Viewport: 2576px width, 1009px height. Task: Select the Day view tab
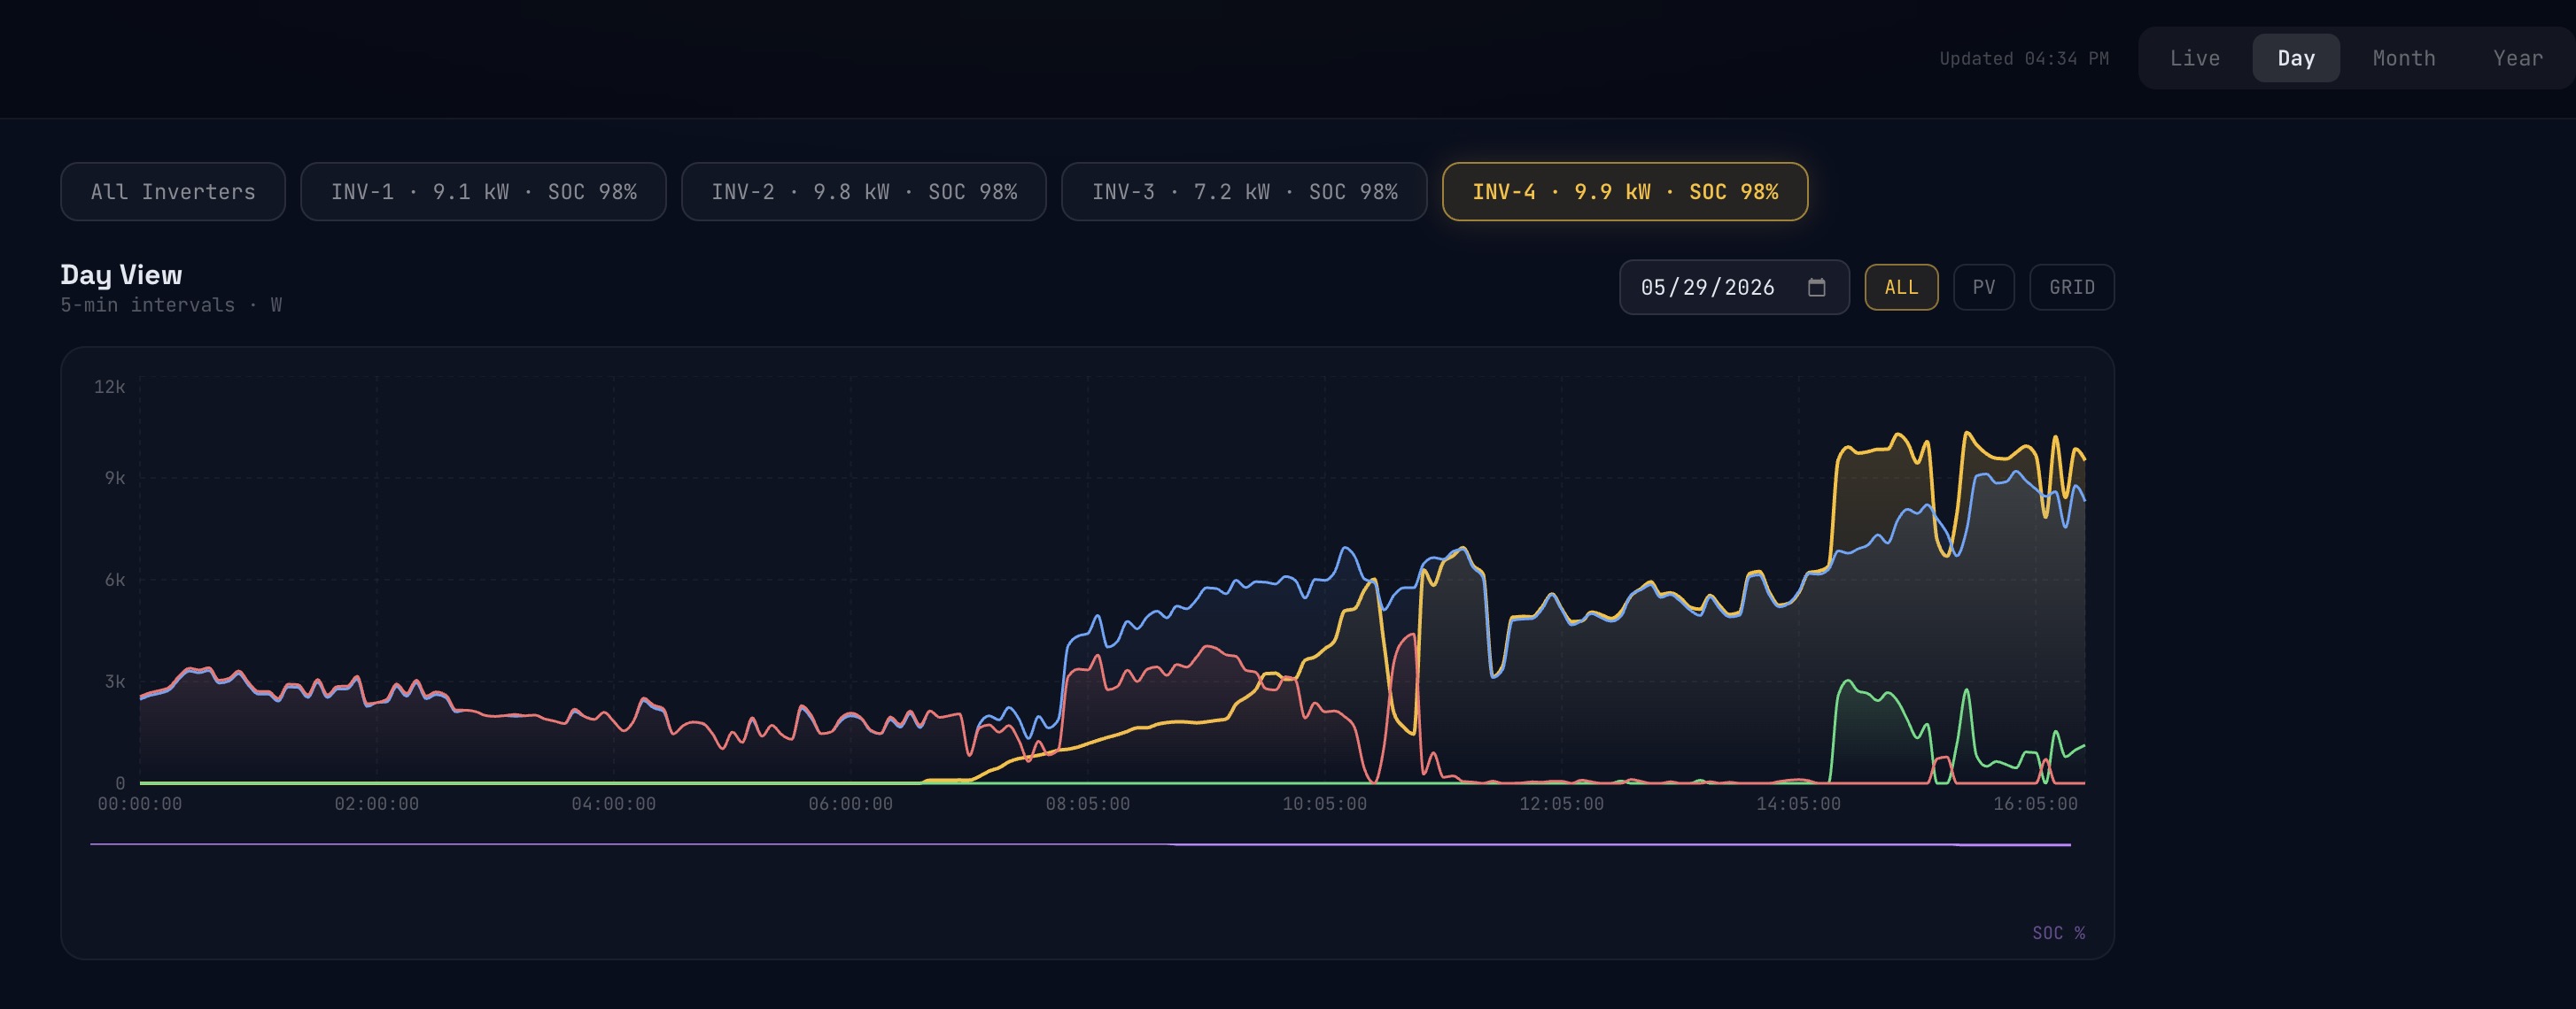2295,58
